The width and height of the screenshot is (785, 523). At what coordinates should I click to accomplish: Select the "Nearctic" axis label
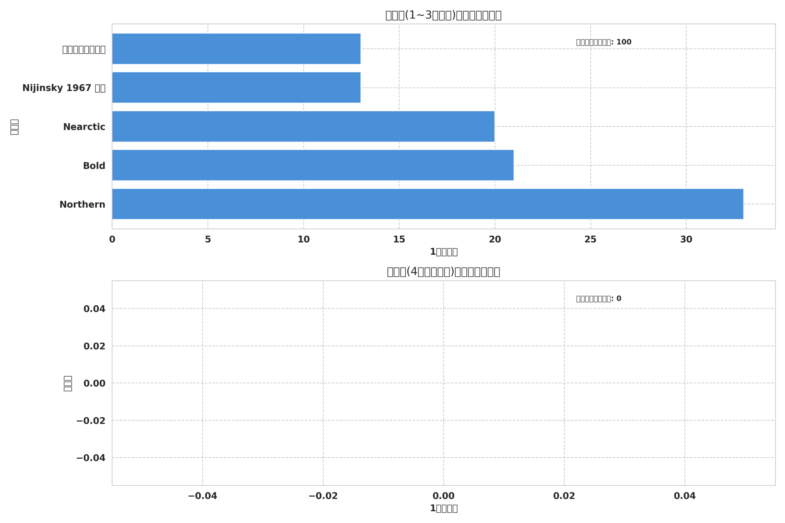[x=84, y=127]
